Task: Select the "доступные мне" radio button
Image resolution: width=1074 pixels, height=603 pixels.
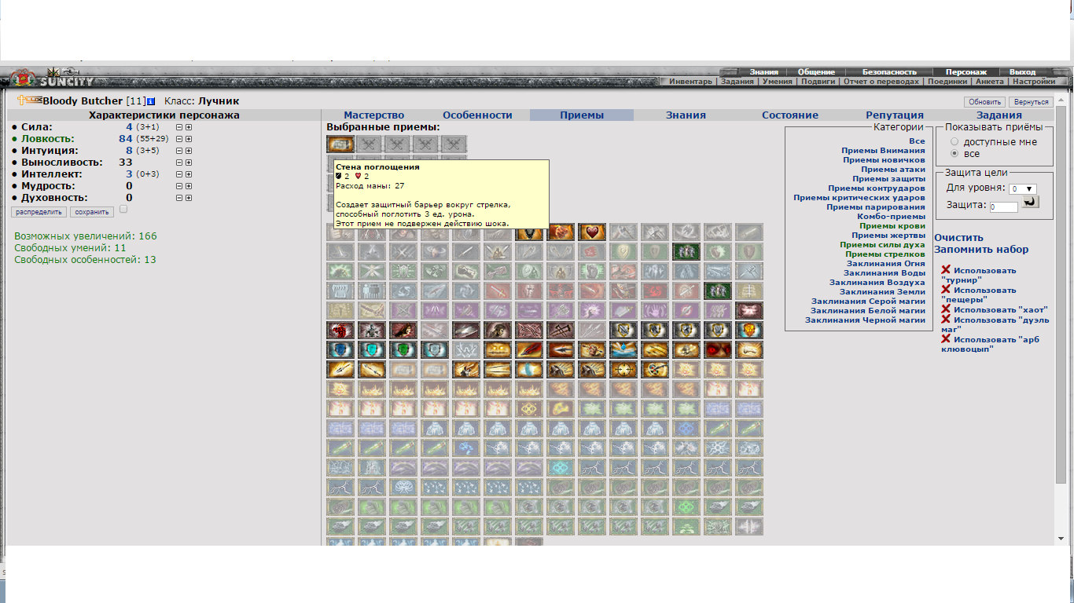Action: 955,142
